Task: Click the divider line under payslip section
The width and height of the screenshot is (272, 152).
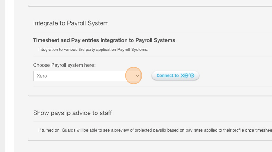Action: coord(150,140)
